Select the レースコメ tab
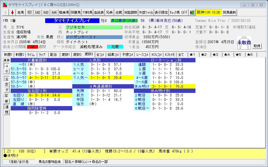 point(143,54)
